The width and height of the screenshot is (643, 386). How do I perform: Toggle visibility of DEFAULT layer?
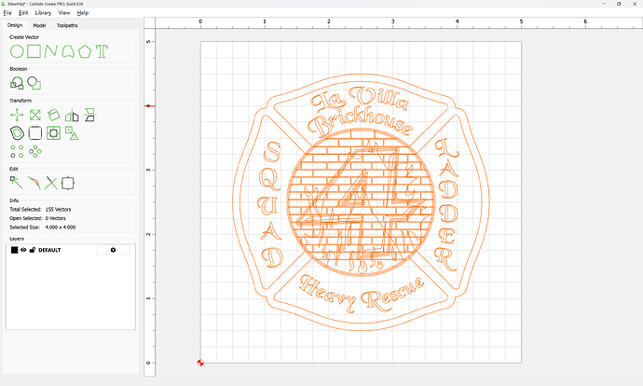(24, 250)
